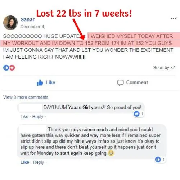The image size is (180, 180).
Task: Click the blue thumbs-up reaction icon under post
Action: click(6, 68)
